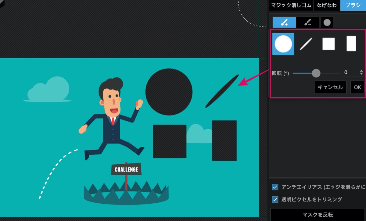
Task: Click the 回転 rotation slider handle
Action: tap(316, 73)
